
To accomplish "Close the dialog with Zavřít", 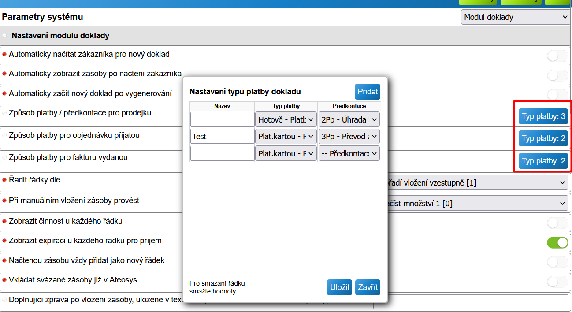I will [x=368, y=287].
